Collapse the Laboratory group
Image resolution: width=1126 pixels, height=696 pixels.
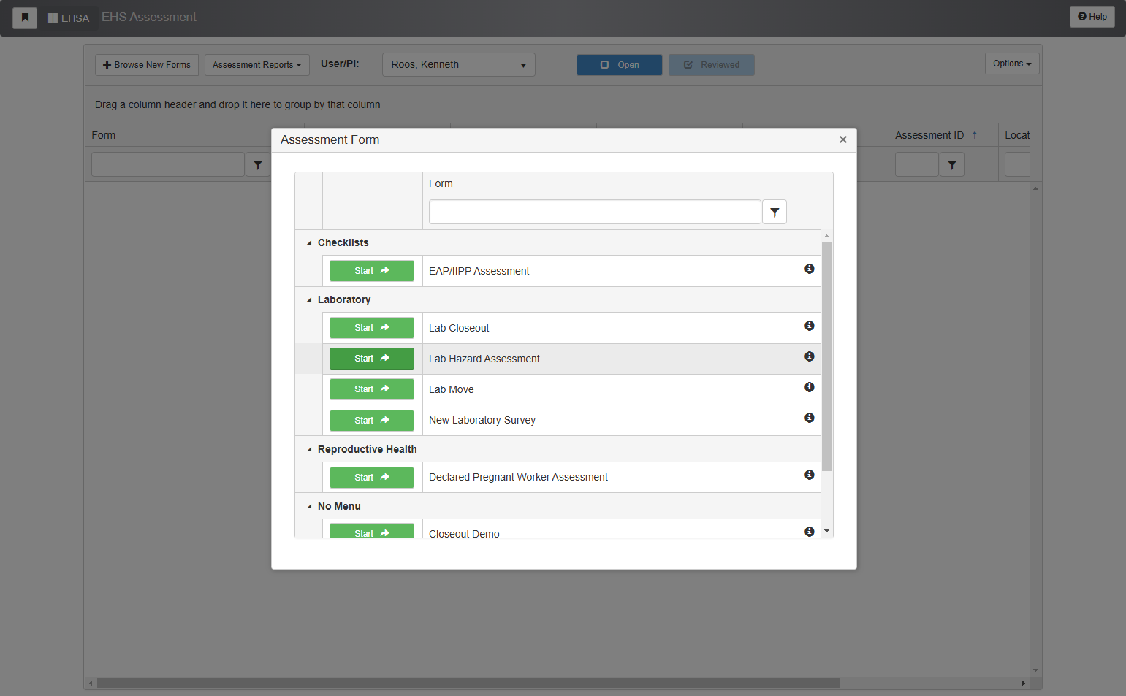pyautogui.click(x=309, y=299)
